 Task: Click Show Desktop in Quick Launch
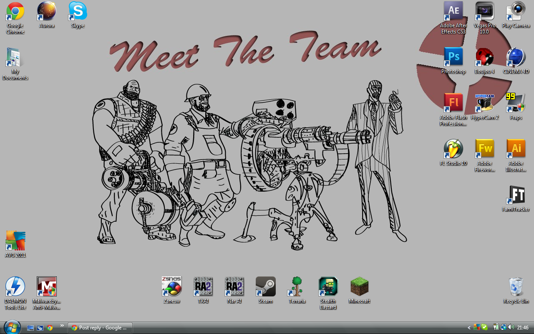tap(30, 328)
